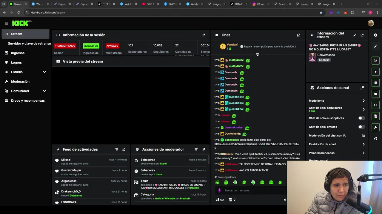Pop out the Información del stream panel
Screen dimensions: 382x214
click(x=362, y=35)
